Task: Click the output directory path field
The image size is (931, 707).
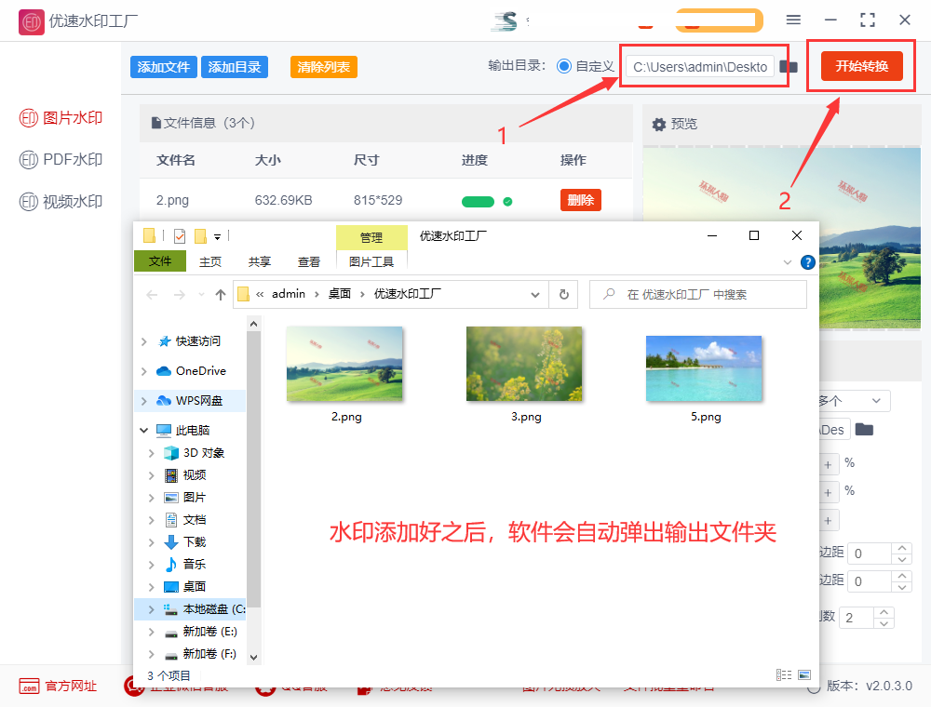Action: [x=700, y=66]
